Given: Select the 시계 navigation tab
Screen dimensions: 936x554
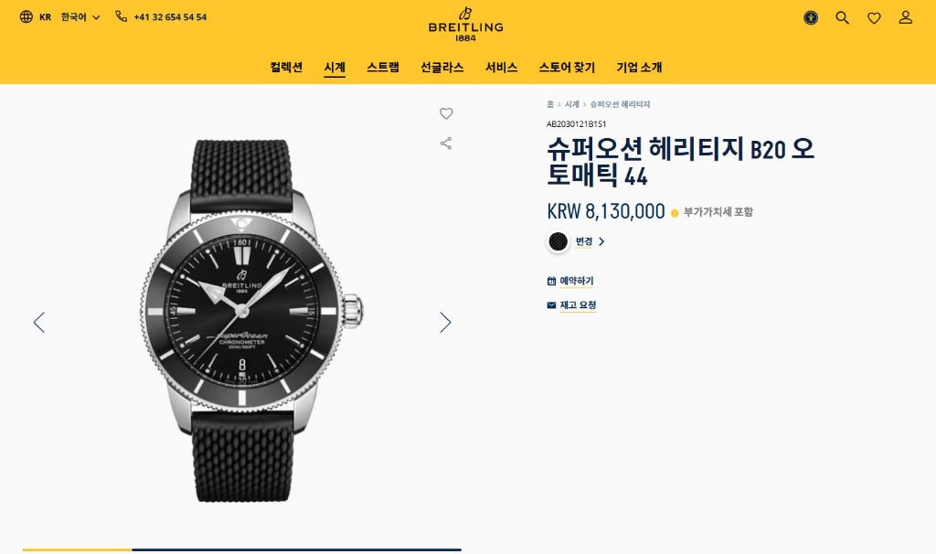Looking at the screenshot, I should (335, 68).
